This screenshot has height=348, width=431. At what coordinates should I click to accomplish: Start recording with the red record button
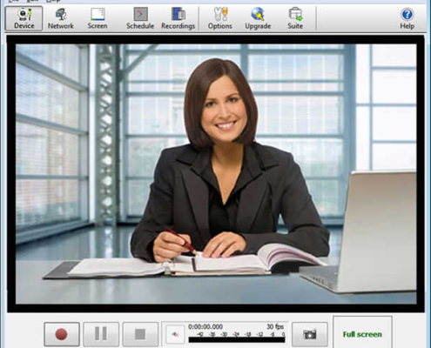coord(62,334)
